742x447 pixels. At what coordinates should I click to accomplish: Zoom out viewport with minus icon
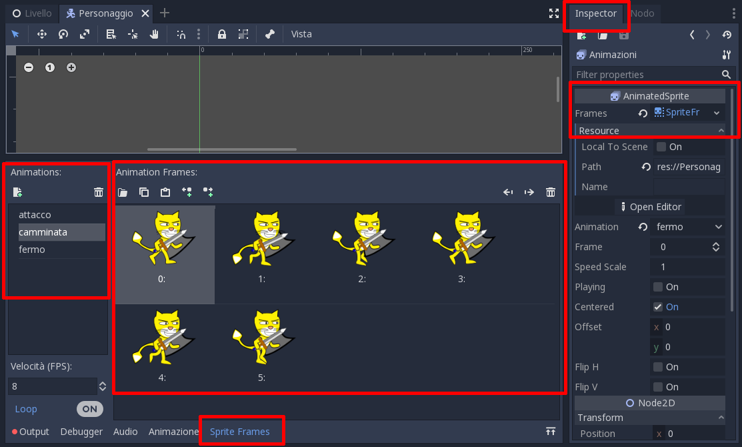[x=29, y=67]
